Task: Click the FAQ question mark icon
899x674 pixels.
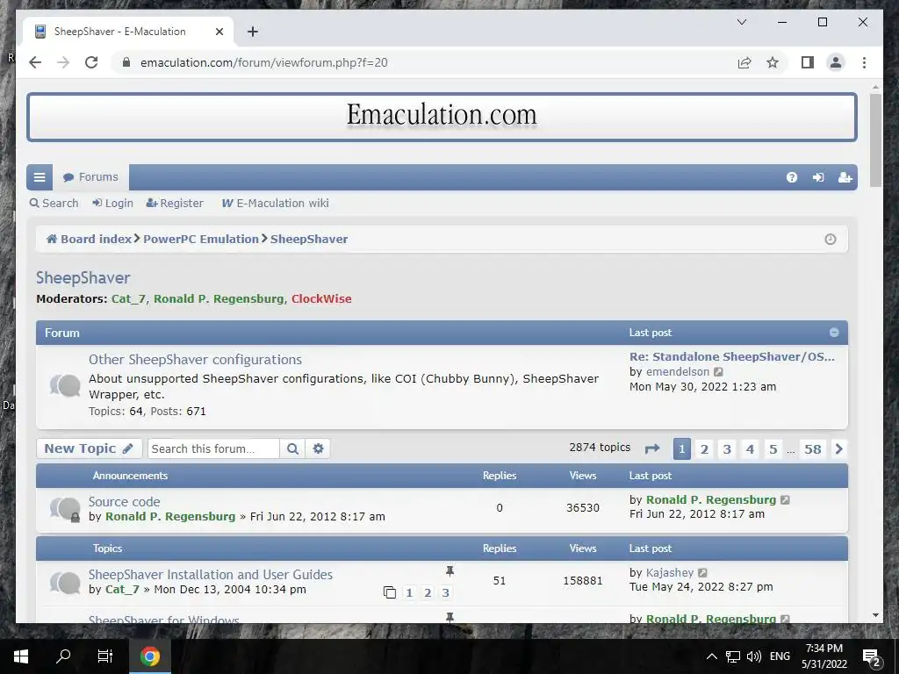Action: (792, 177)
